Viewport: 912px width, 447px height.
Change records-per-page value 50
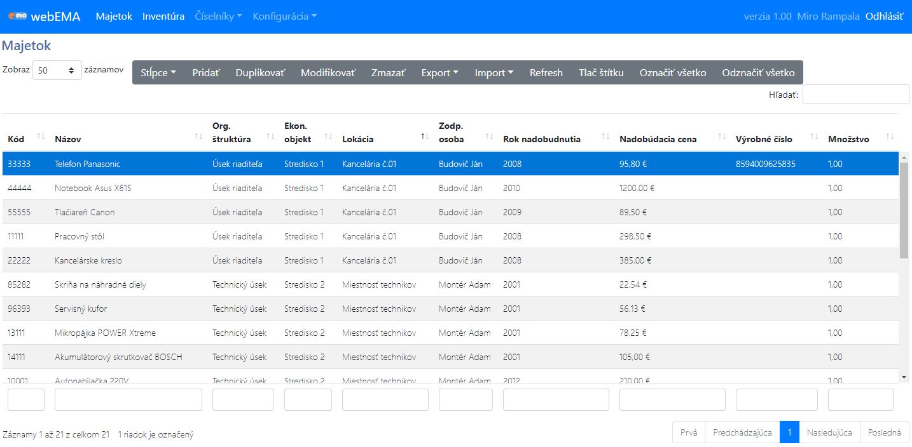click(x=57, y=70)
